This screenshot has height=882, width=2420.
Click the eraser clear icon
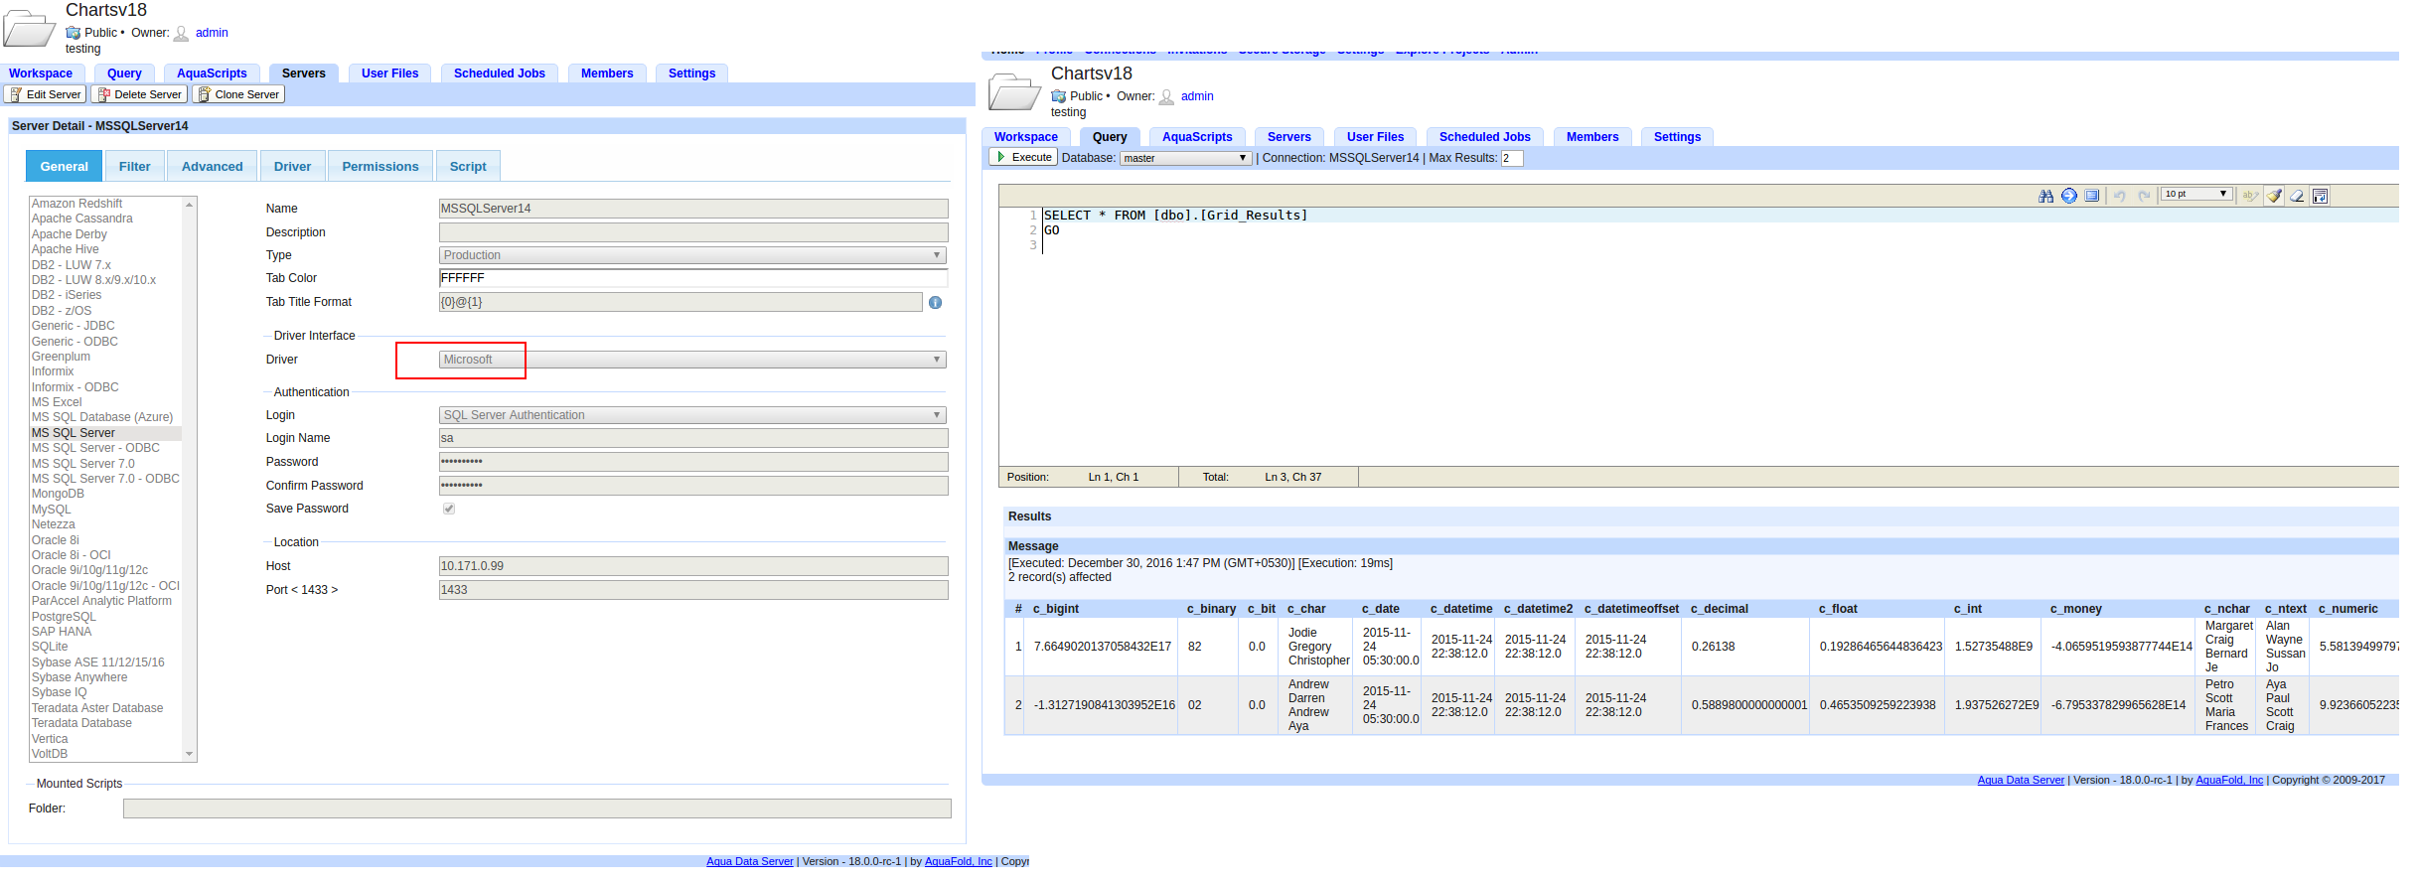point(2297,196)
